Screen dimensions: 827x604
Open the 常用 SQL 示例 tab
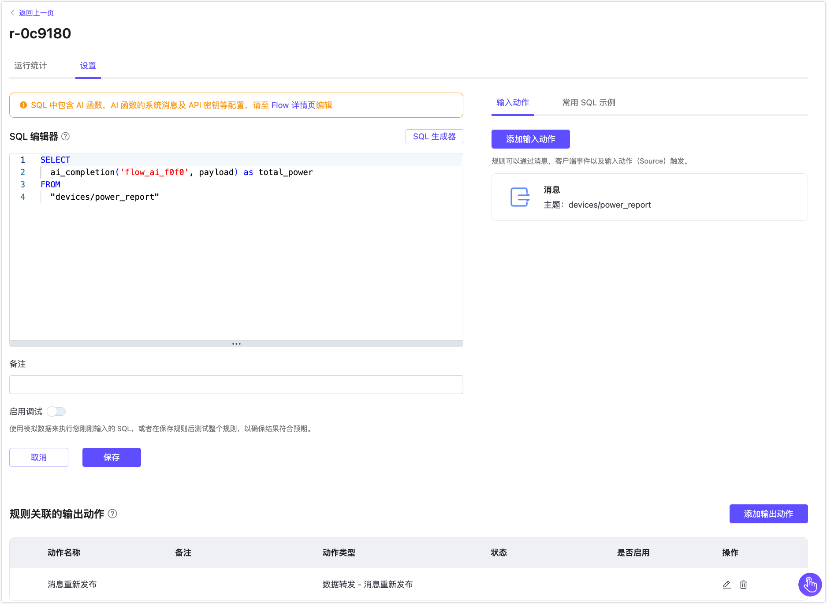[589, 103]
